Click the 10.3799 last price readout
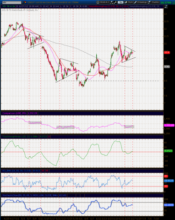The height and width of the screenshot is (220, 175). 166,2
